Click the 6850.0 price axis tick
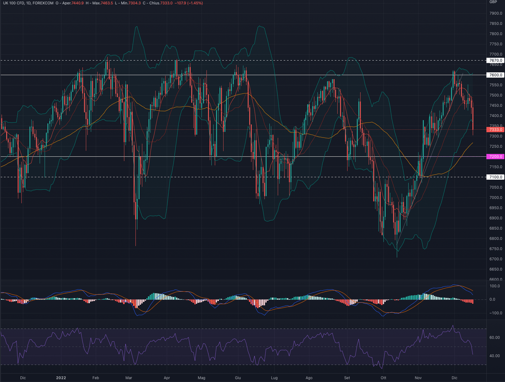 [496, 228]
